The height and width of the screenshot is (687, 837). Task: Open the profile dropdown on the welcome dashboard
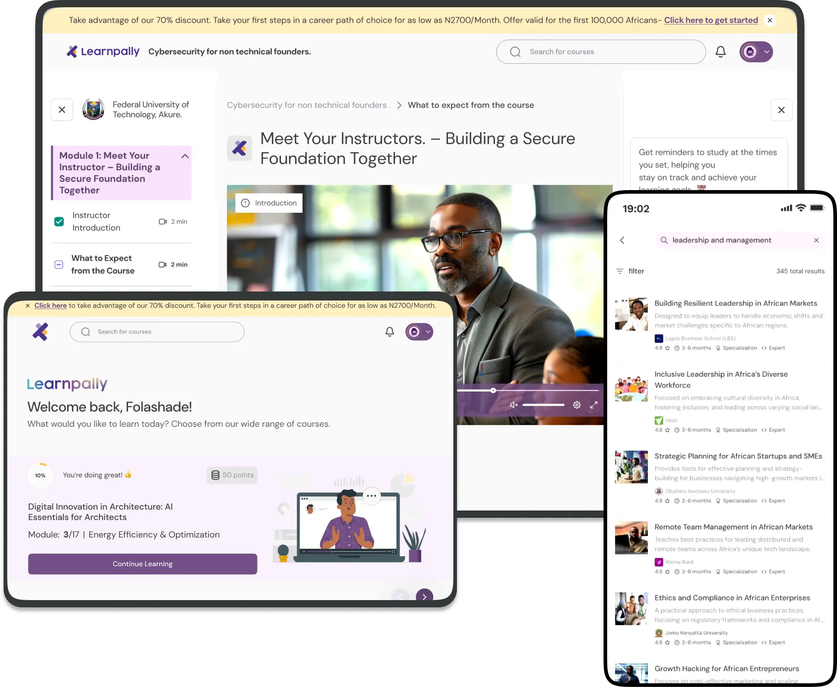(419, 332)
